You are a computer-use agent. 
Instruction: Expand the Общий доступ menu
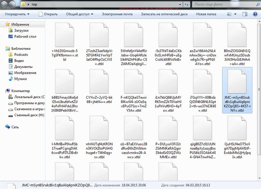tap(80, 14)
